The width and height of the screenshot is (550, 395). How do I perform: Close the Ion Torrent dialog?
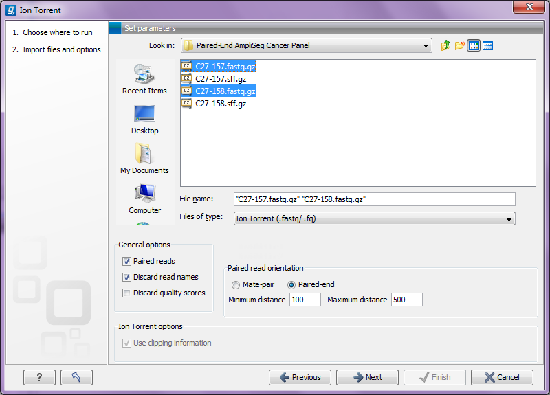(x=529, y=8)
